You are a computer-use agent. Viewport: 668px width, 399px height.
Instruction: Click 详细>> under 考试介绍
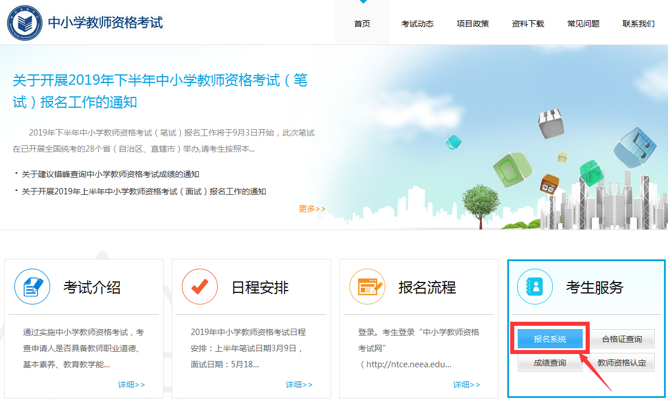[131, 385]
